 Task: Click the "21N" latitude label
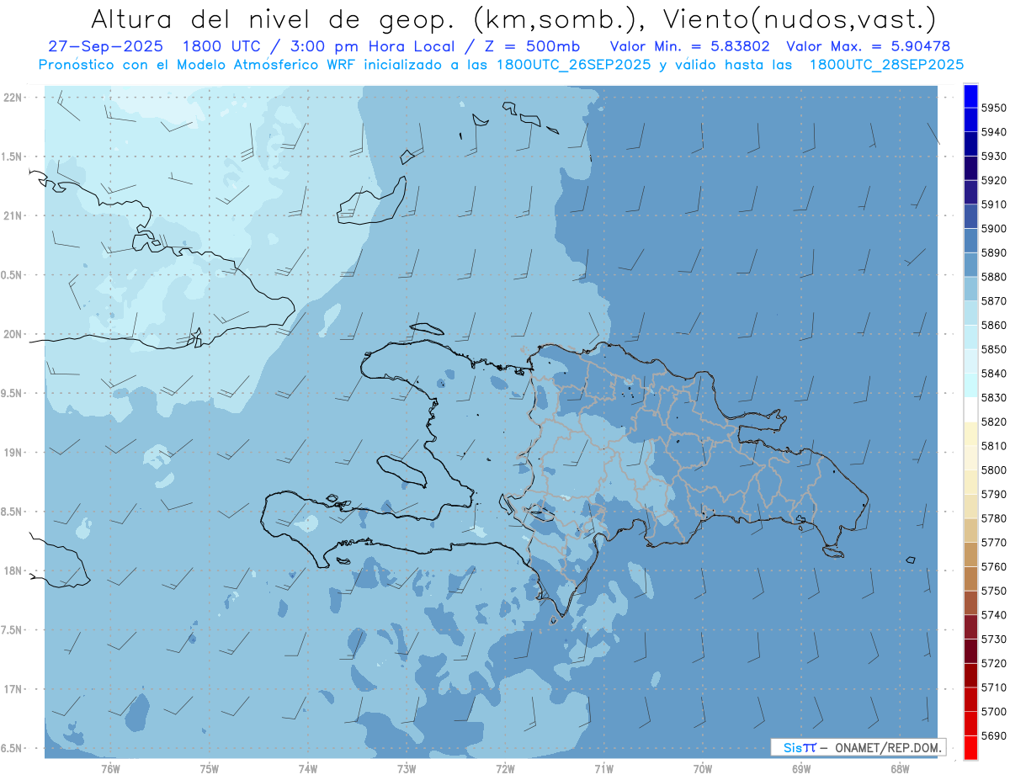tap(13, 215)
